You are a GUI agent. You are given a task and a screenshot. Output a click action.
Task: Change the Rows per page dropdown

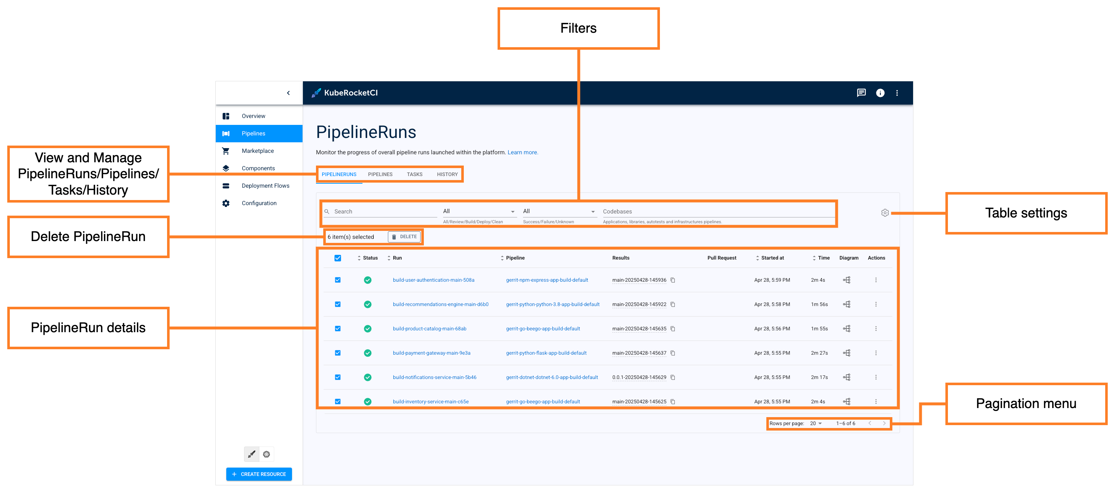[815, 423]
